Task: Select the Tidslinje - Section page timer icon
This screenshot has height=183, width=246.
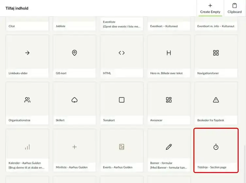Action: (216, 147)
